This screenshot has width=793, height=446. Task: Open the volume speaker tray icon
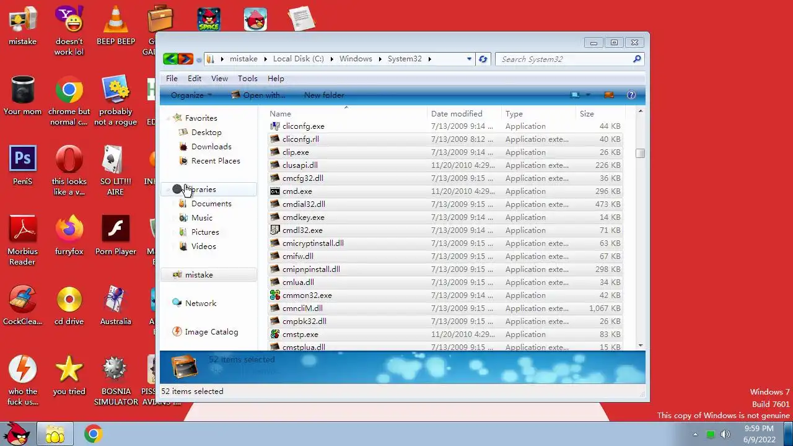[725, 434]
